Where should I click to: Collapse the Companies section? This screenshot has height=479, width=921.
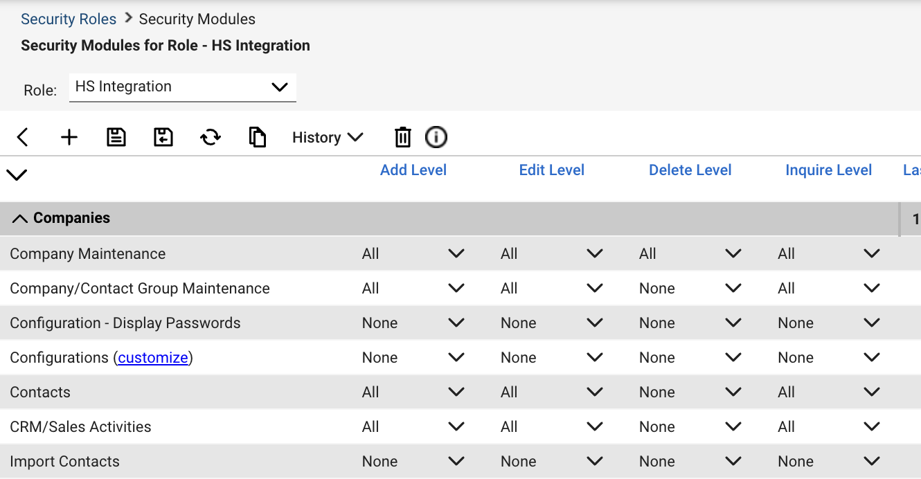(20, 219)
